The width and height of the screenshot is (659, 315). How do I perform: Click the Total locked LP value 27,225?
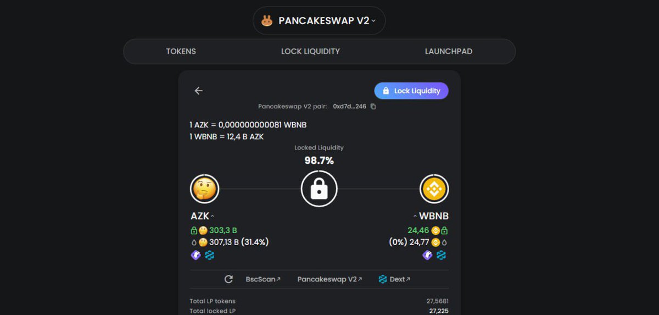[x=439, y=311]
